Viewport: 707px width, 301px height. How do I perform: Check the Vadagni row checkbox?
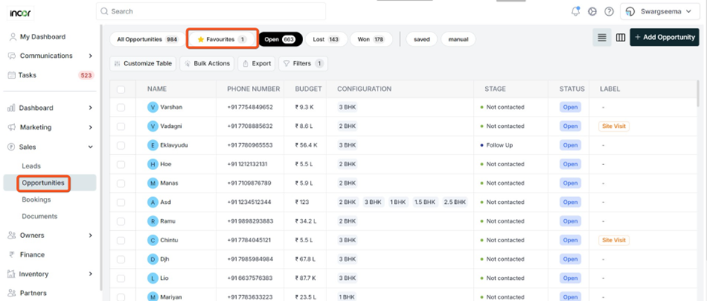[x=121, y=126]
